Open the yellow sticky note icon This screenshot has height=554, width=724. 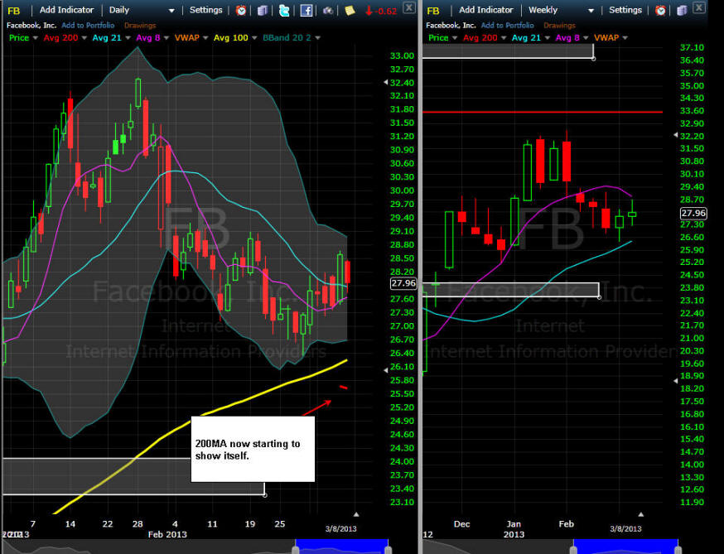[x=350, y=11]
